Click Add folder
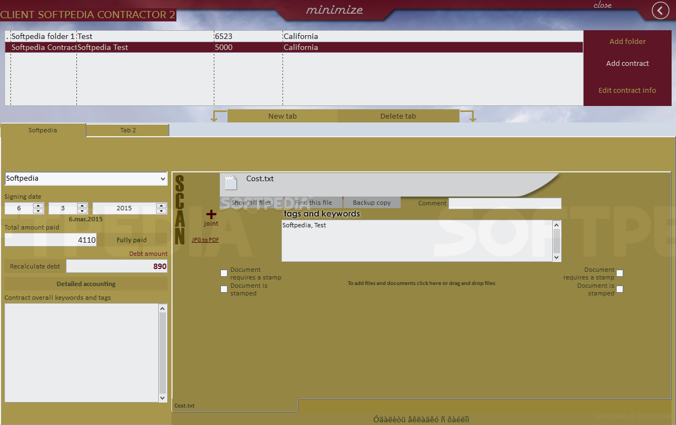676x425 pixels. click(628, 41)
